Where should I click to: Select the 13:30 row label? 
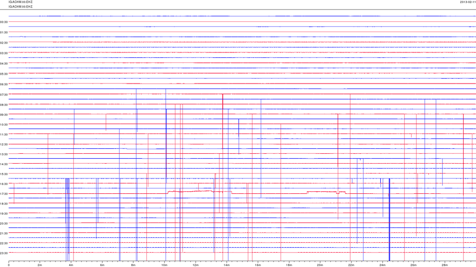(x=3, y=154)
